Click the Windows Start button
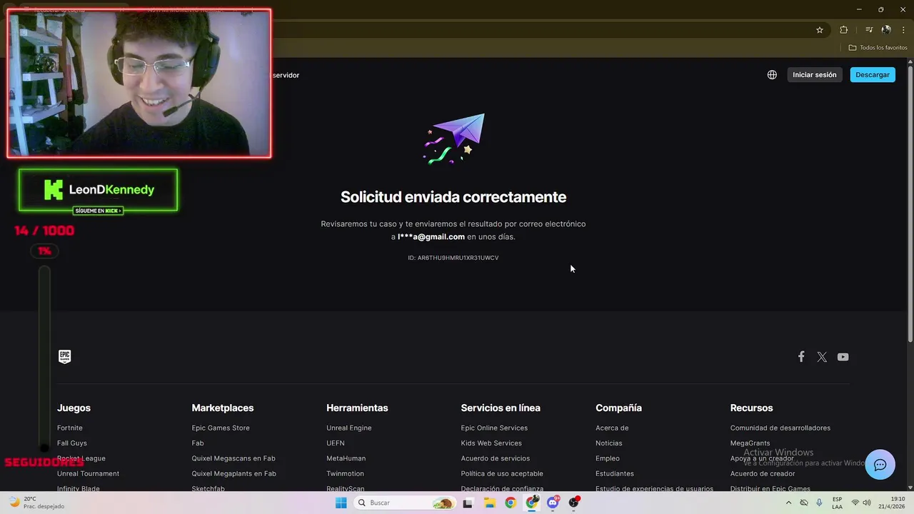Image resolution: width=914 pixels, height=514 pixels. click(x=341, y=503)
